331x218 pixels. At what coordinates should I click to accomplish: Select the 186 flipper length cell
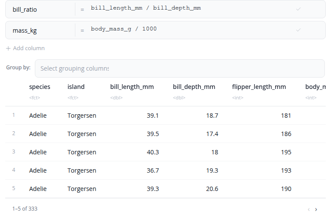(x=286, y=134)
